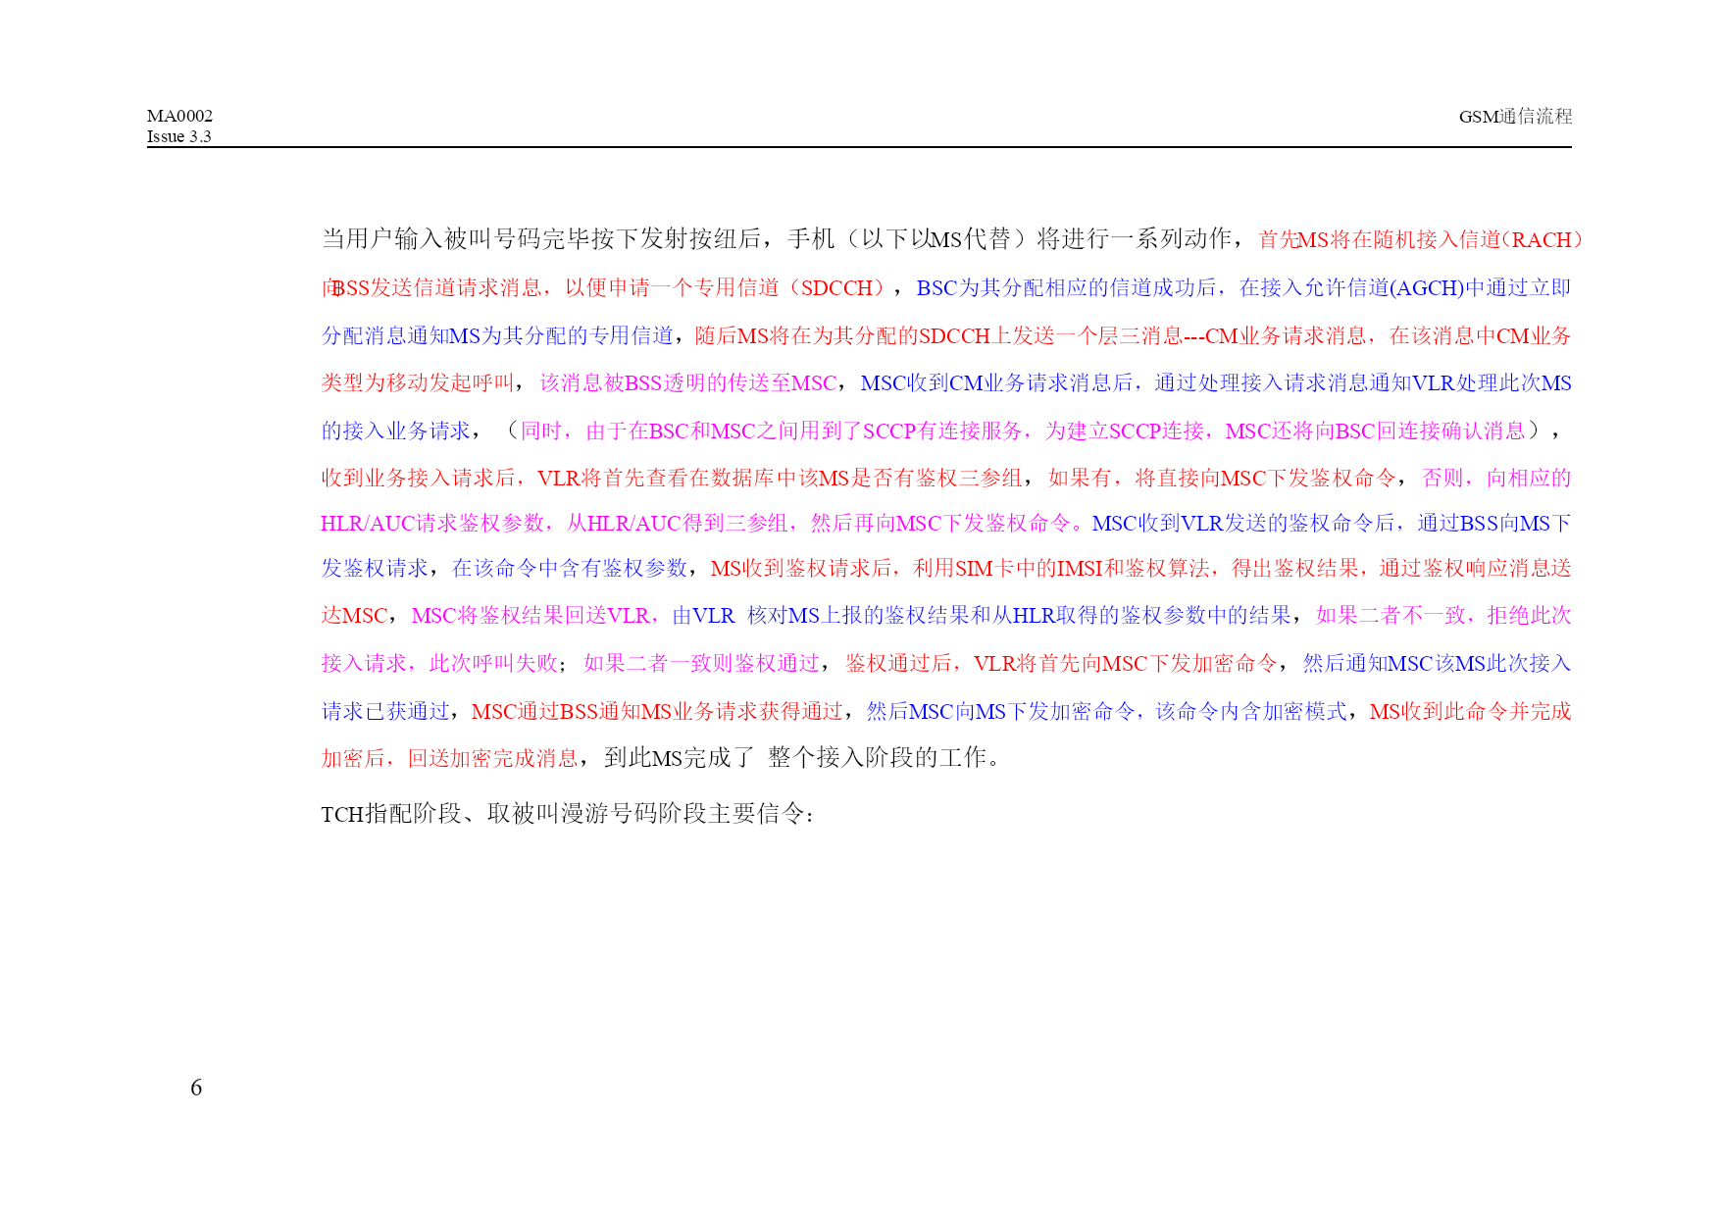
Task: Click the red text 如果有，将直接向MSC下发鉴权命令
Action: 1222,478
